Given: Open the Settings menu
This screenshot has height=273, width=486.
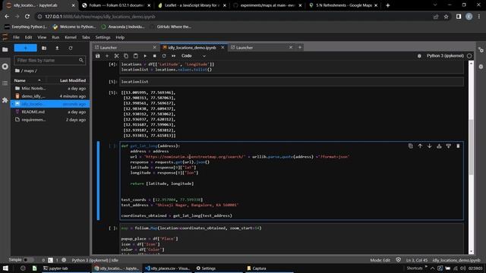Looking at the screenshot, I should pos(103,37).
